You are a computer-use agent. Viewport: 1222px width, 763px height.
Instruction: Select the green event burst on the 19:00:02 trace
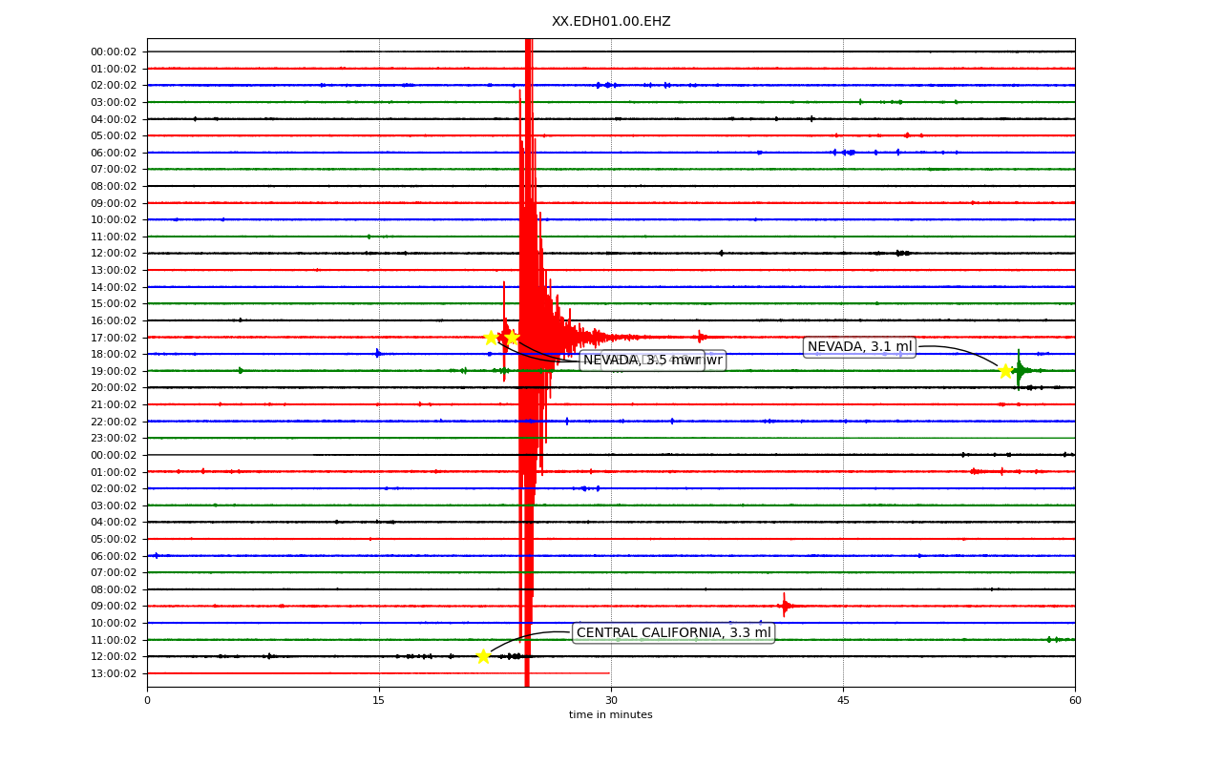[1020, 370]
